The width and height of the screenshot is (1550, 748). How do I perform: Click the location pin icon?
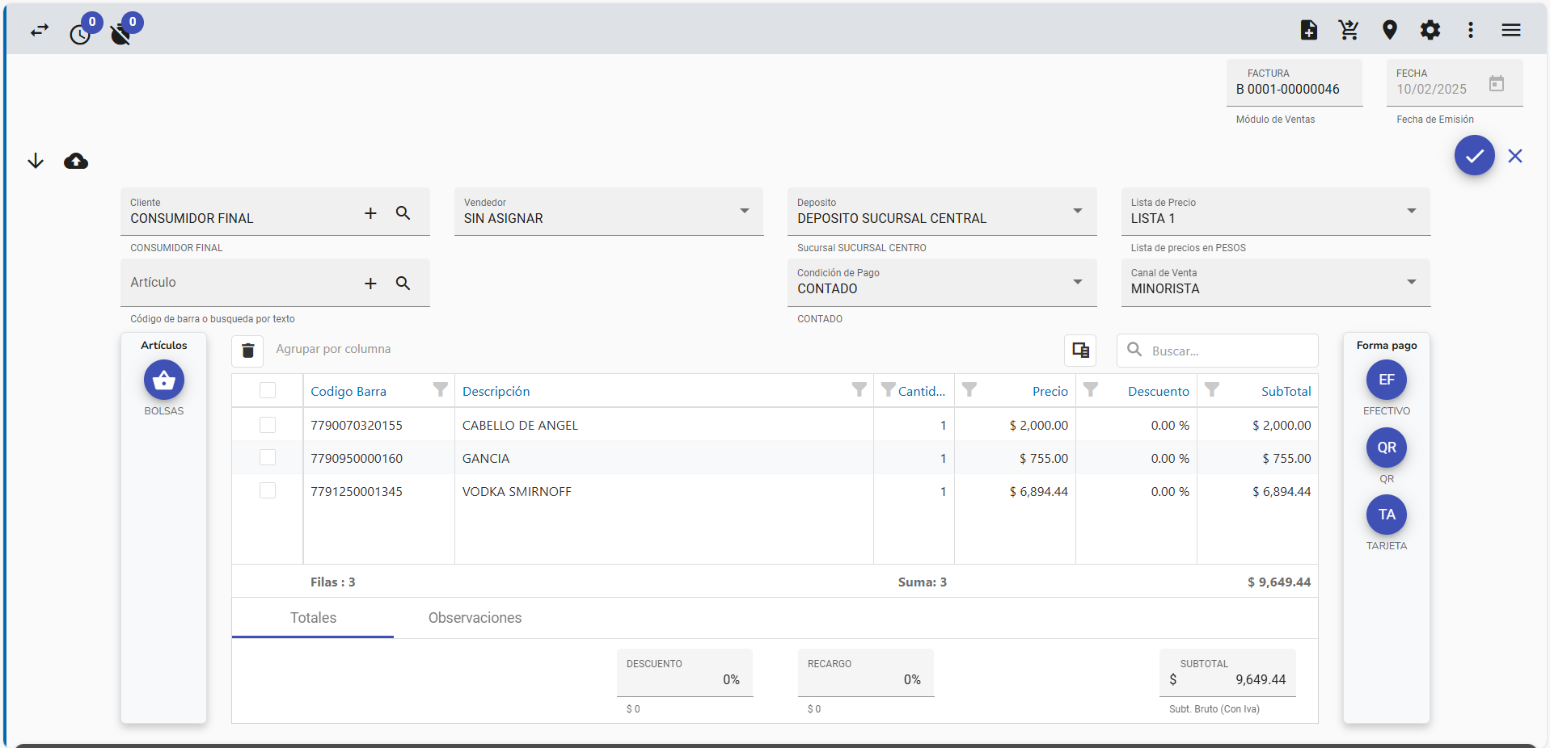point(1390,31)
